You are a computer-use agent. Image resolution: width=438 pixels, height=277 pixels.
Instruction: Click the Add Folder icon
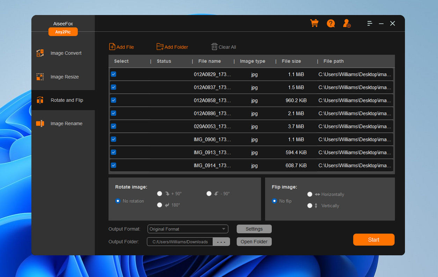click(x=160, y=46)
